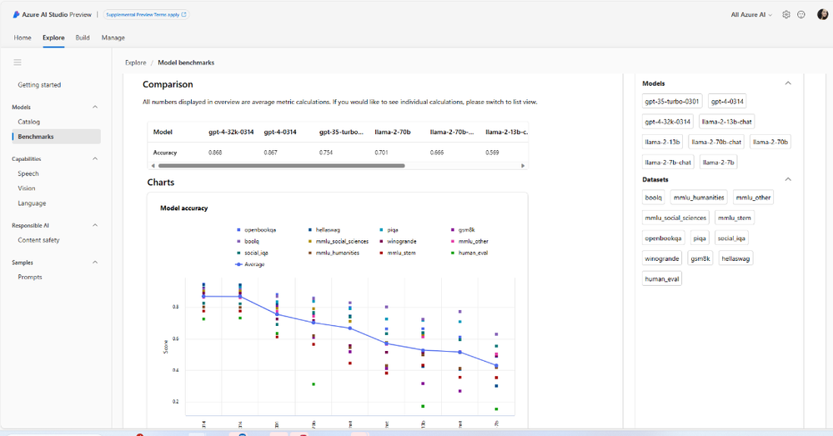This screenshot has width=833, height=436.
Task: Toggle hellaswag legend entry in chart
Action: [x=324, y=230]
